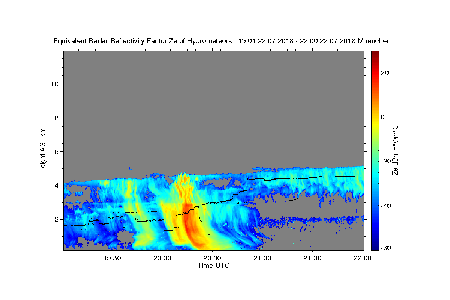Click the 22:00 time tick label

[363, 258]
